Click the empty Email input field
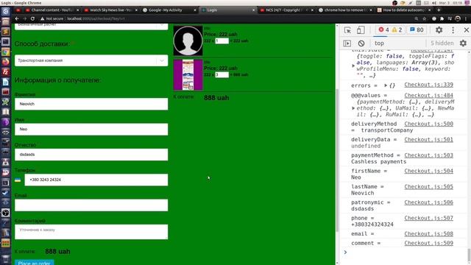Viewport: 471px width, 265px height. pos(91,205)
